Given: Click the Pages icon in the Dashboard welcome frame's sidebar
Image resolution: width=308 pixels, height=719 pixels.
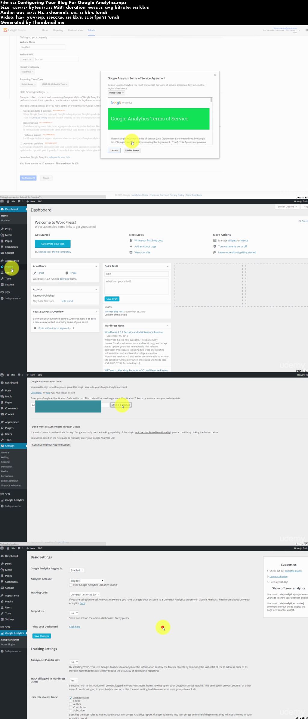Looking at the screenshot, I should click(2, 241).
